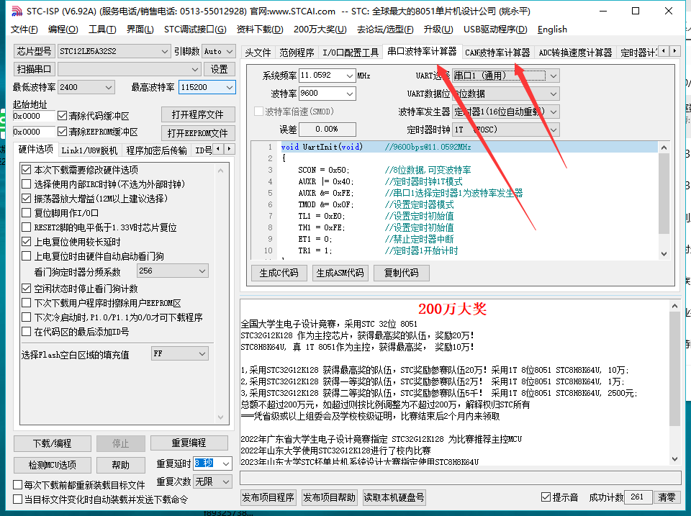The width and height of the screenshot is (691, 516).
Task: Switch to the ADC转换速度计算器 tab
Action: pyautogui.click(x=575, y=53)
